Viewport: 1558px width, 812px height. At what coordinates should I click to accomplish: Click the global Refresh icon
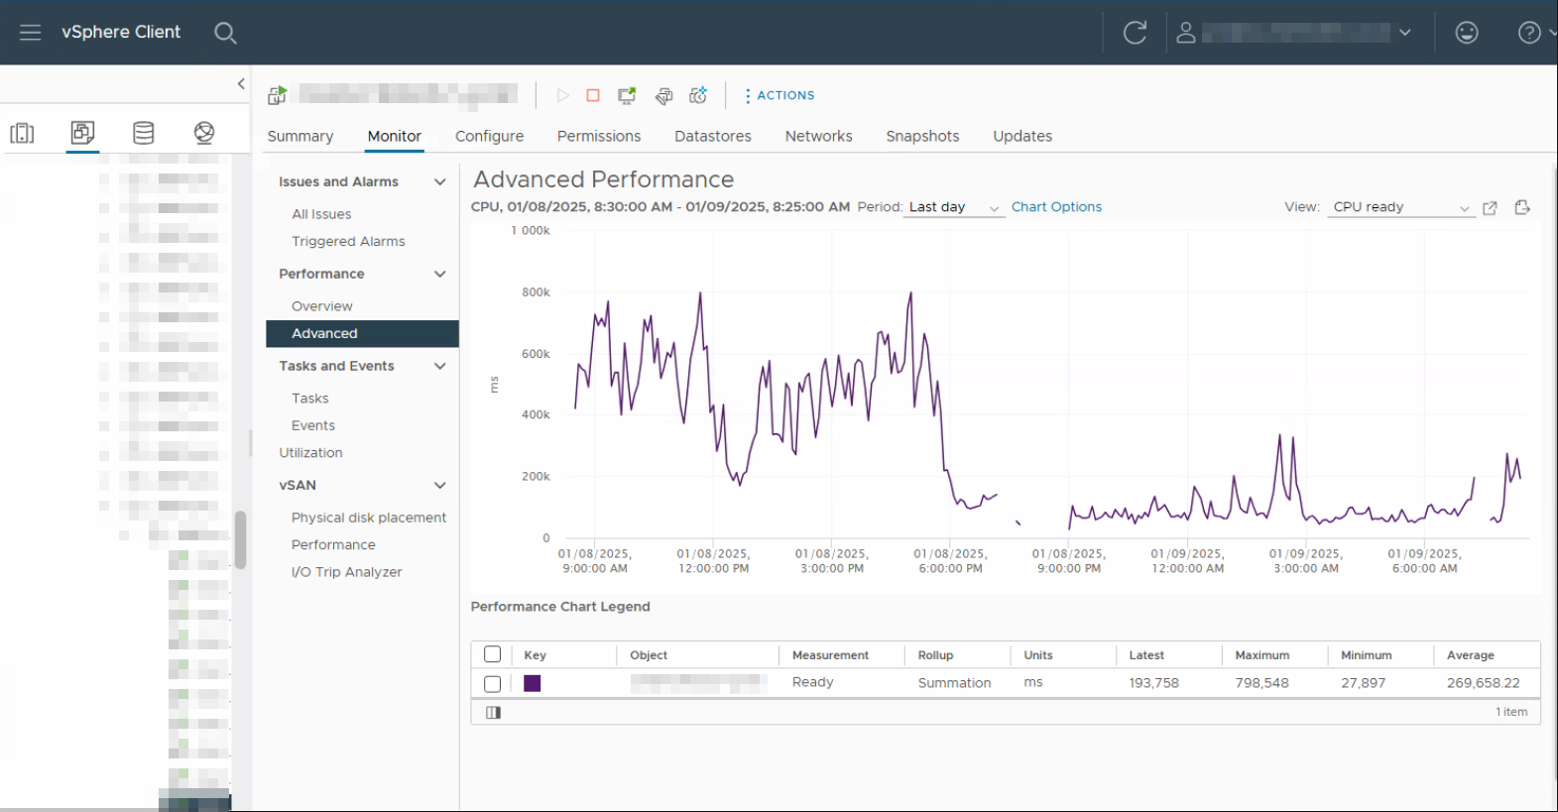pyautogui.click(x=1135, y=33)
